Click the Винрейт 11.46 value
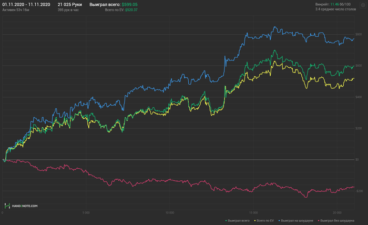This screenshot has height=225, width=368. [x=334, y=4]
